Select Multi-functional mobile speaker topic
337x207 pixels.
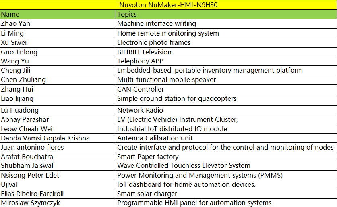coord(226,80)
